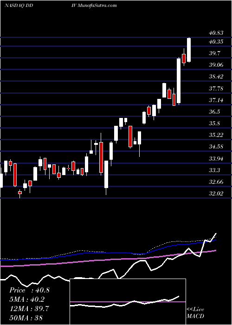Viewport: 232px width, 325px height.
Task: Click the 39.7 price axis label
Action: point(214,53)
